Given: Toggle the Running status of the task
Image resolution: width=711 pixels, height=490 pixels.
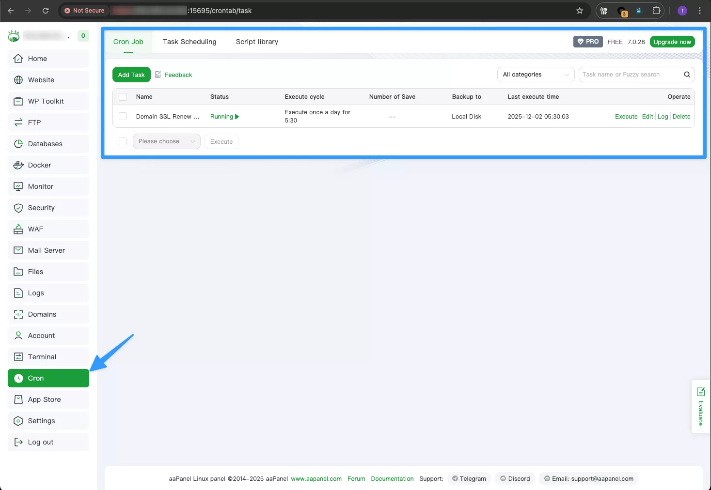Looking at the screenshot, I should pyautogui.click(x=224, y=117).
